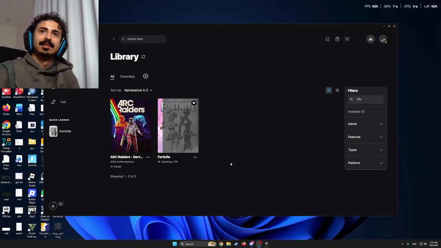Open the friends list icon
This screenshot has height=248, width=441.
point(370,39)
